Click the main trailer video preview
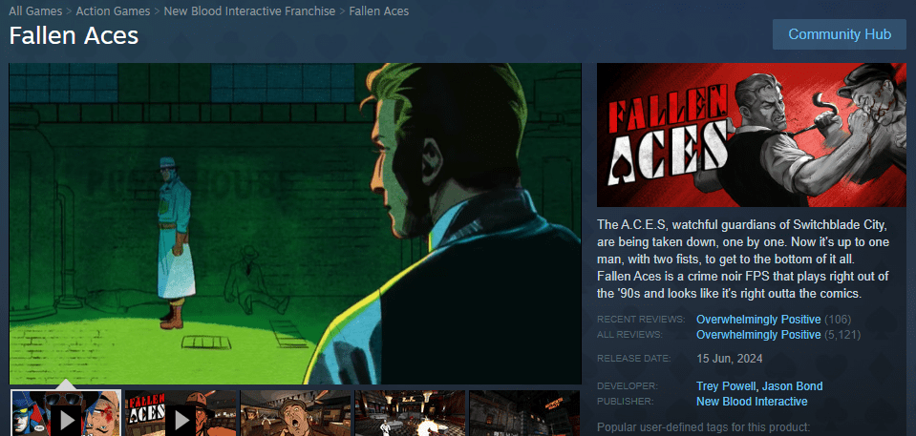The width and height of the screenshot is (916, 436). pyautogui.click(x=295, y=223)
